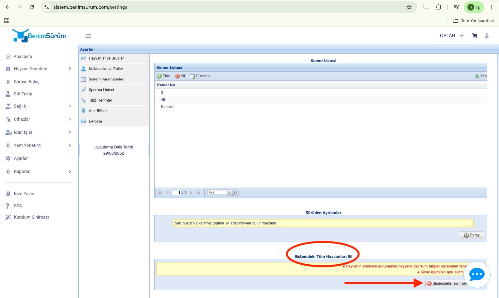Clear the search field with X icon
The width and height of the screenshot is (499, 298).
click(230, 192)
